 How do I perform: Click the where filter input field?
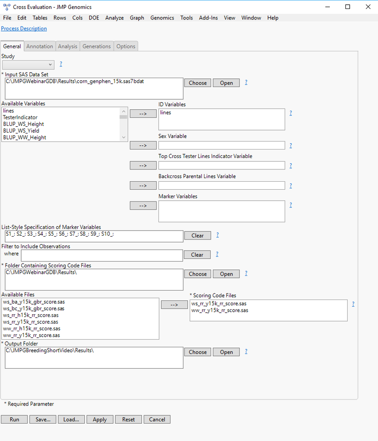click(x=102, y=256)
